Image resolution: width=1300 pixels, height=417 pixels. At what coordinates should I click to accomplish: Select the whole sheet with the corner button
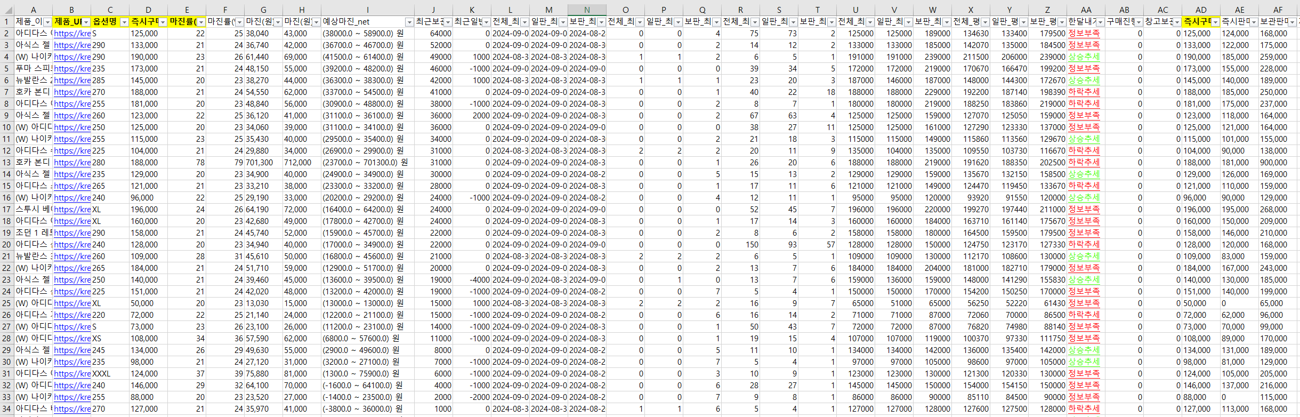(7, 10)
